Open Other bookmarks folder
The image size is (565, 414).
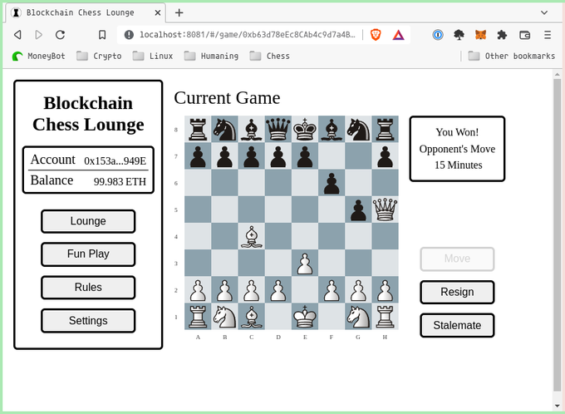click(511, 56)
